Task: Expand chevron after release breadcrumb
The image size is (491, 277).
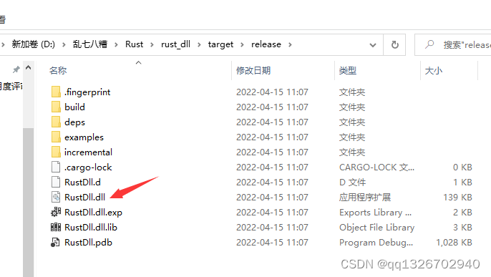Action: pos(290,45)
